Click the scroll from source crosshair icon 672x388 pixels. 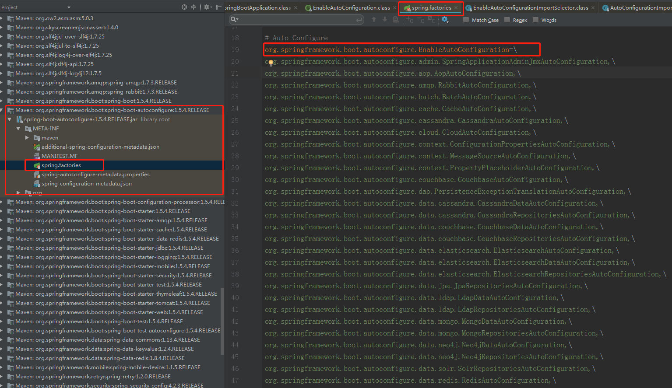point(184,7)
